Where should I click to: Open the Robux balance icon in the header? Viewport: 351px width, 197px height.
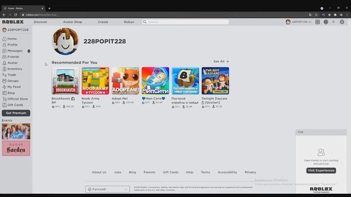326,22
